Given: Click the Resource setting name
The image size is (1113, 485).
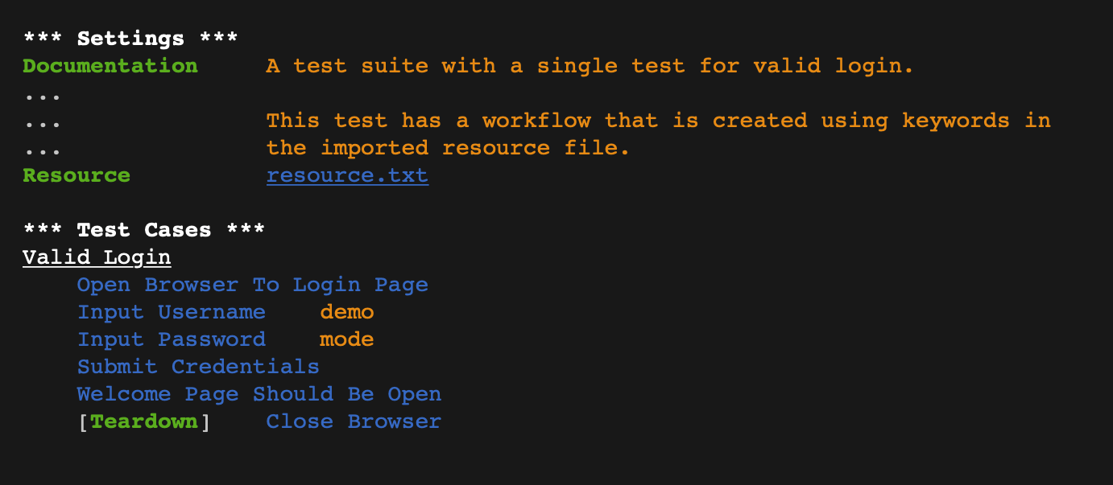Looking at the screenshot, I should (x=77, y=175).
